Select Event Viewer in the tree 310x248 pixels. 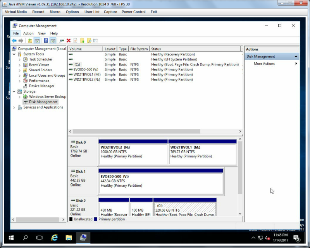[x=39, y=65]
